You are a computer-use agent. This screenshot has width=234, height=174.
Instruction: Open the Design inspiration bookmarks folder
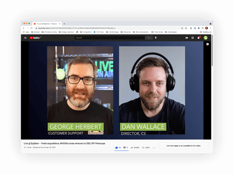(x=67, y=32)
